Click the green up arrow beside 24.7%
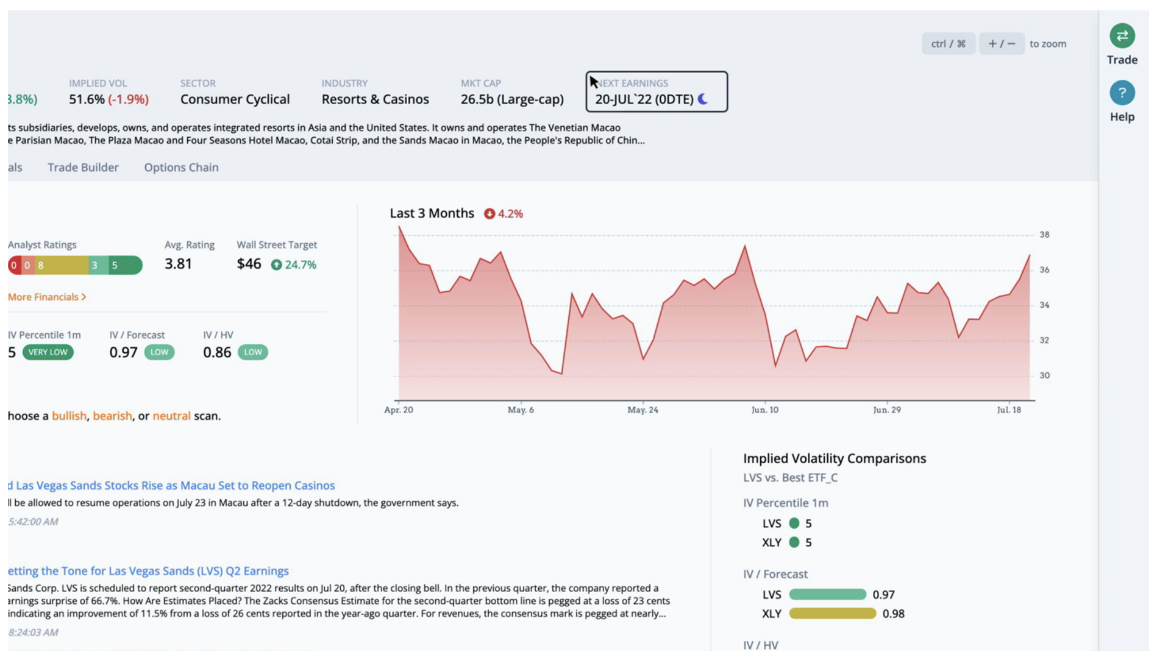 276,265
